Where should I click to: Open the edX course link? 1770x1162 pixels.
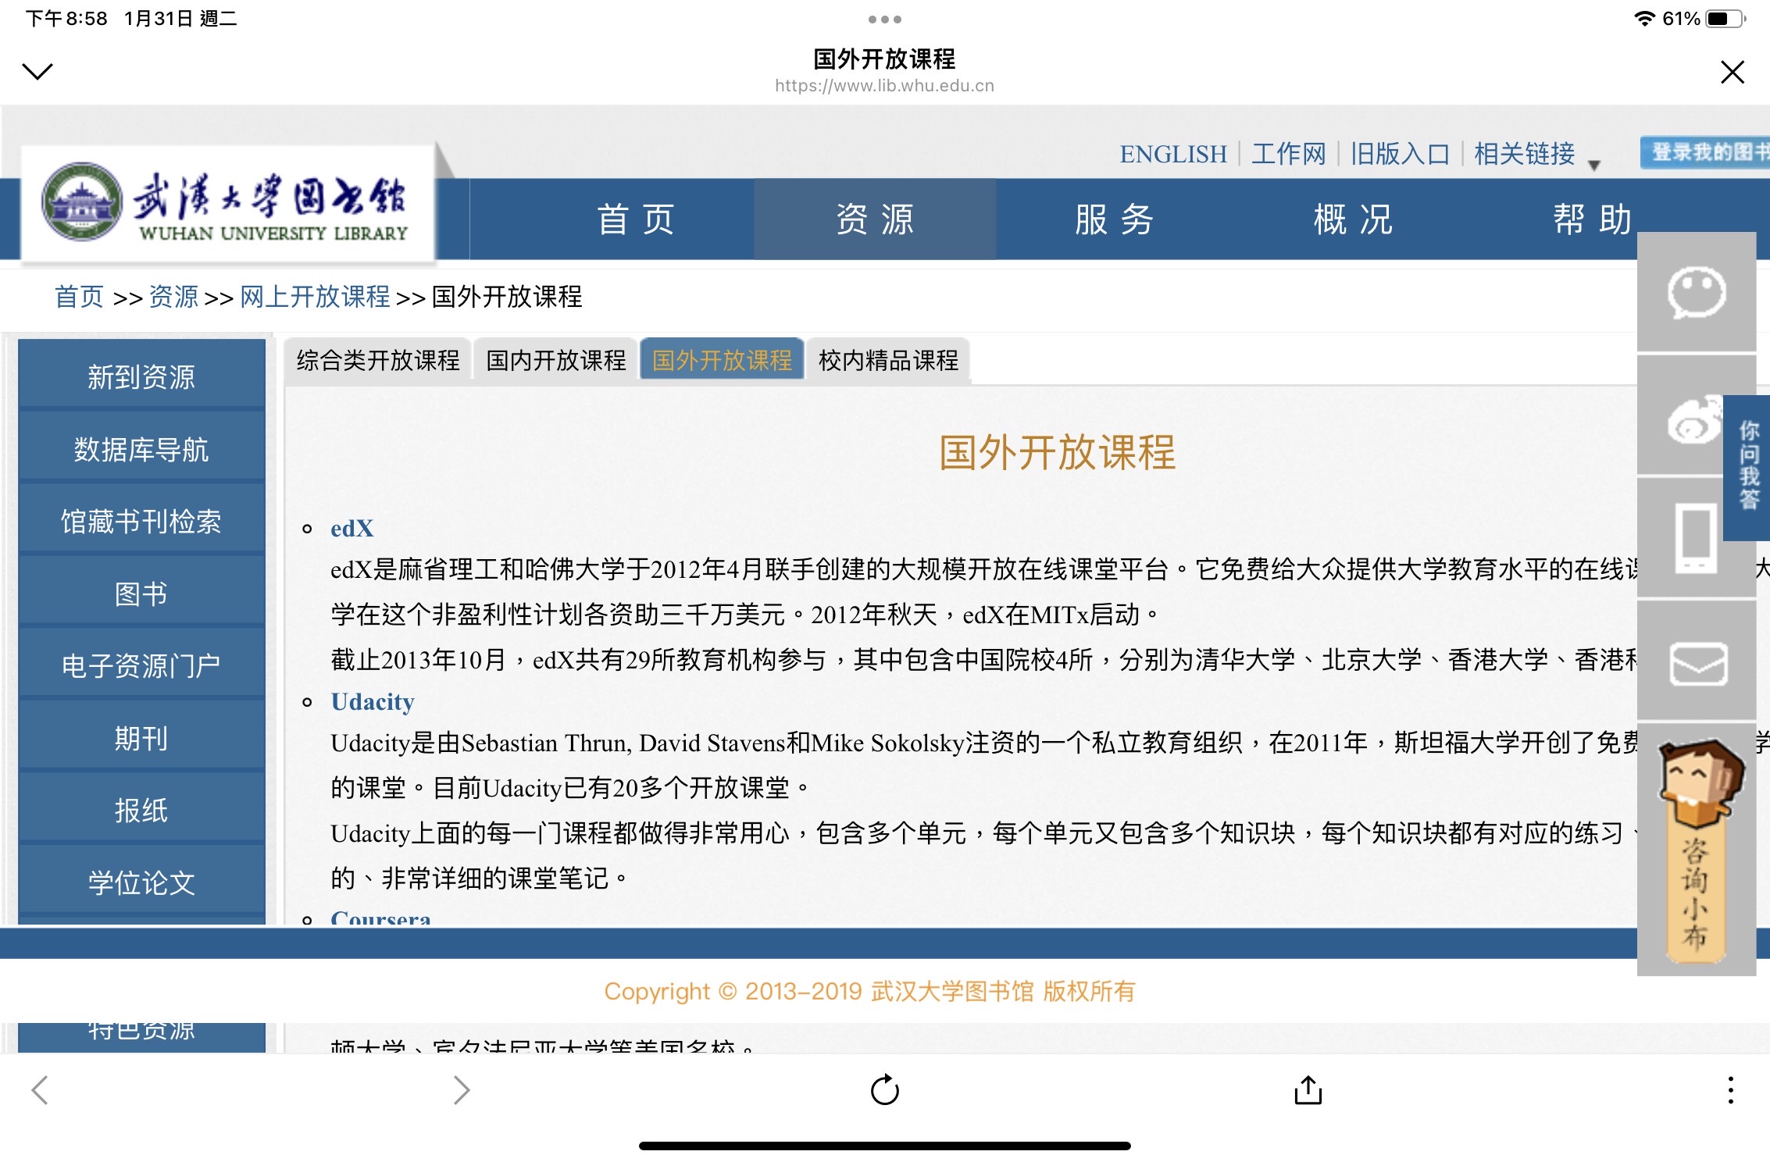[352, 529]
